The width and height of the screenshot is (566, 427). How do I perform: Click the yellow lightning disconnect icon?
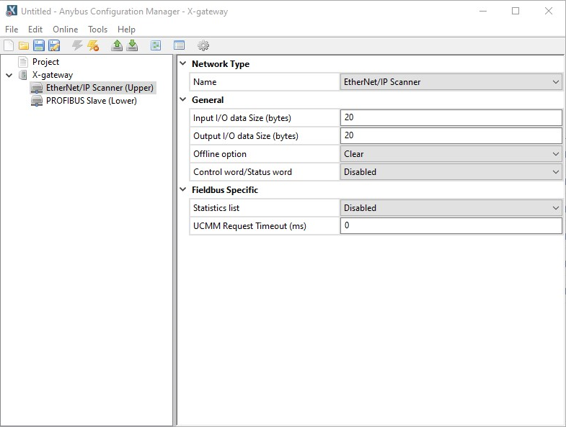click(93, 45)
